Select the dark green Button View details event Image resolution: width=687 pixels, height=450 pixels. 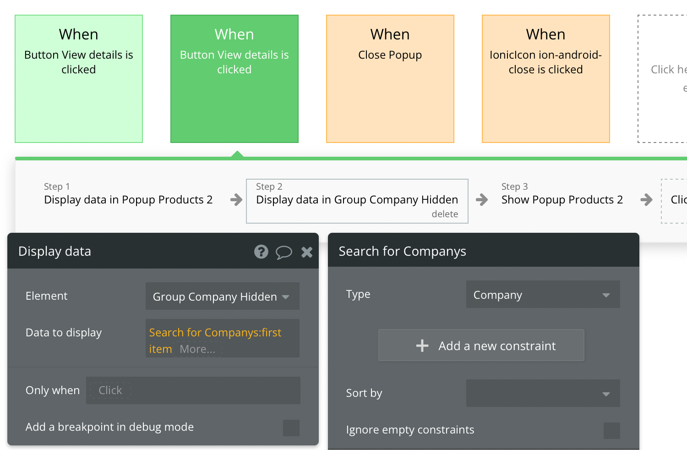point(234,79)
